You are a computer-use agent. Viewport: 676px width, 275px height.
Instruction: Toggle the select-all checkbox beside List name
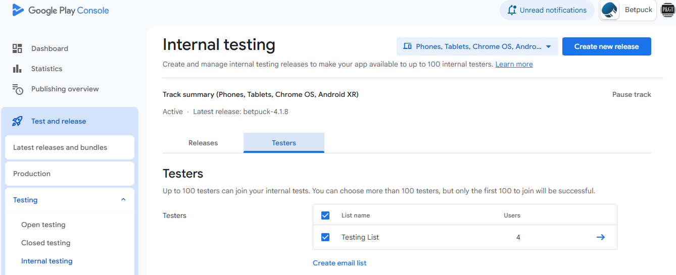tap(325, 215)
